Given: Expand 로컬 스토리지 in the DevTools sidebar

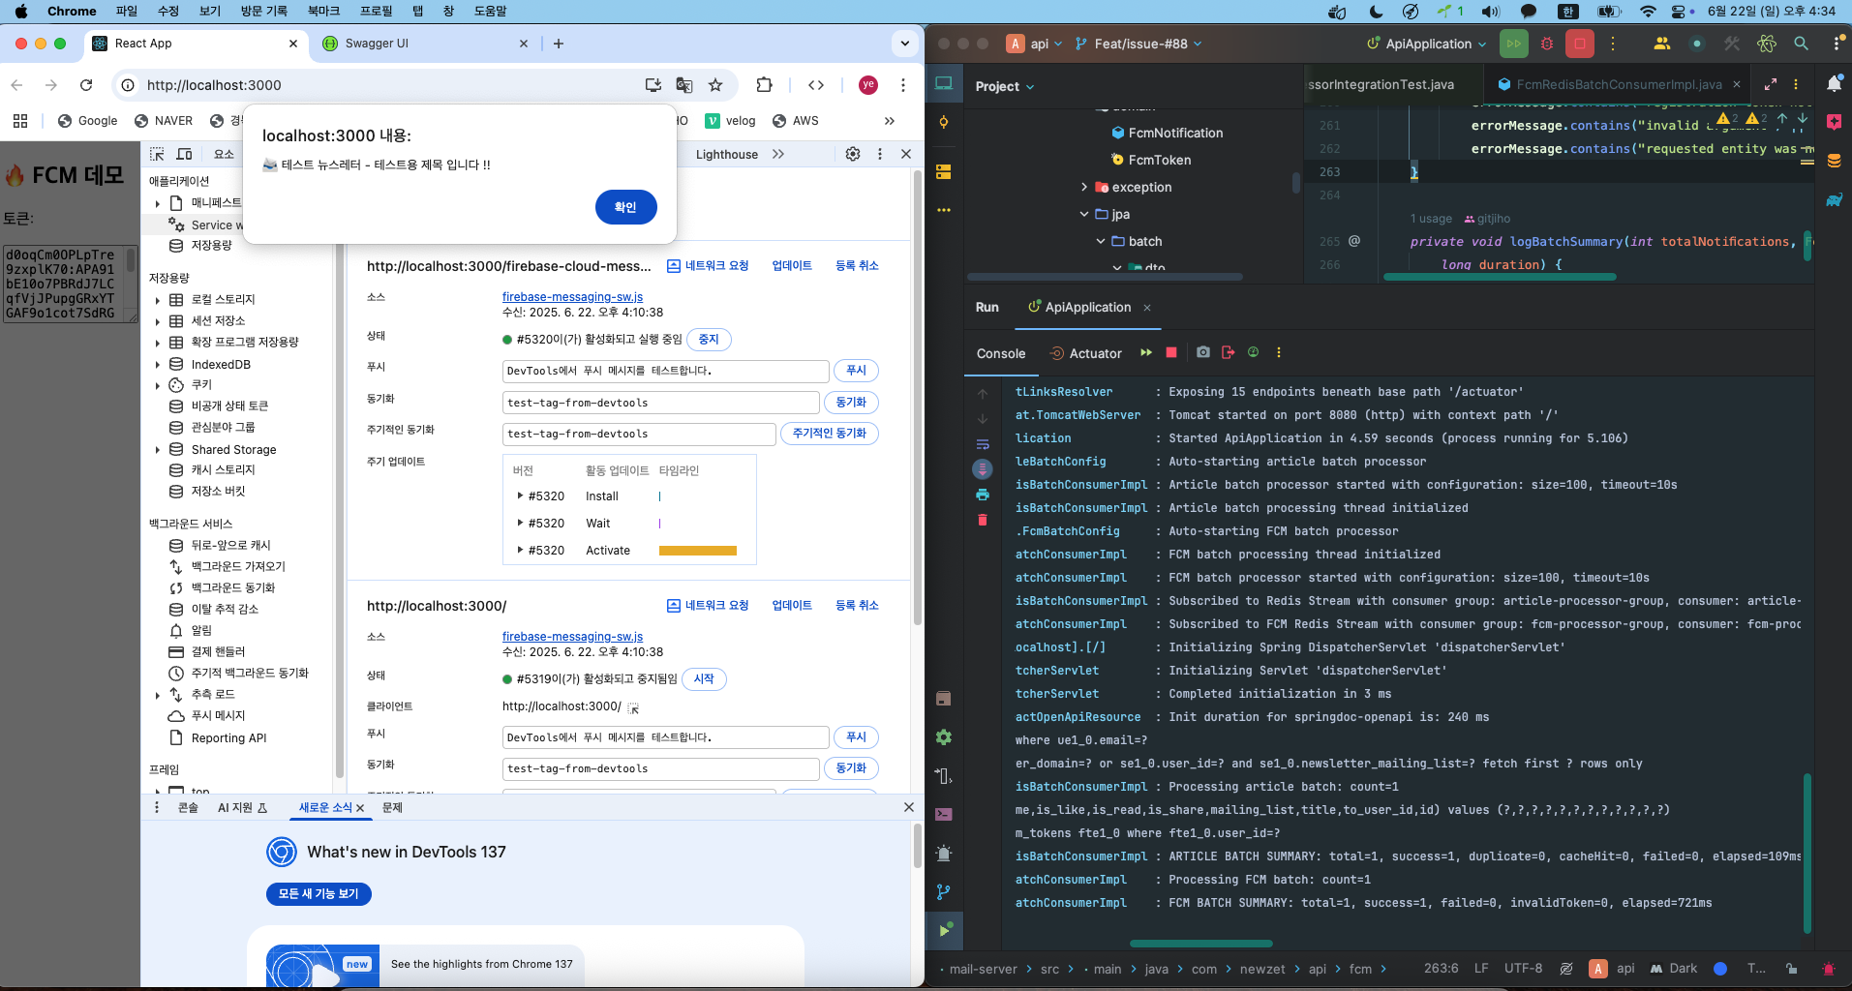Looking at the screenshot, I should point(158,300).
